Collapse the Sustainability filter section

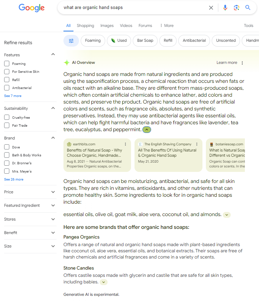click(x=53, y=108)
